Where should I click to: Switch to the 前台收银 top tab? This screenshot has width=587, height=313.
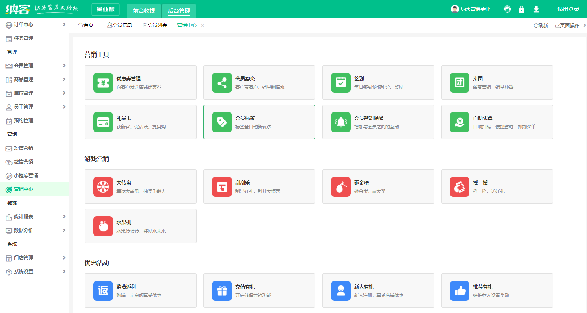(144, 11)
